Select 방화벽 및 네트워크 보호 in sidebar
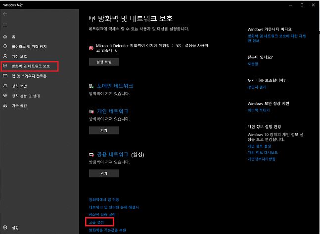 [31, 66]
